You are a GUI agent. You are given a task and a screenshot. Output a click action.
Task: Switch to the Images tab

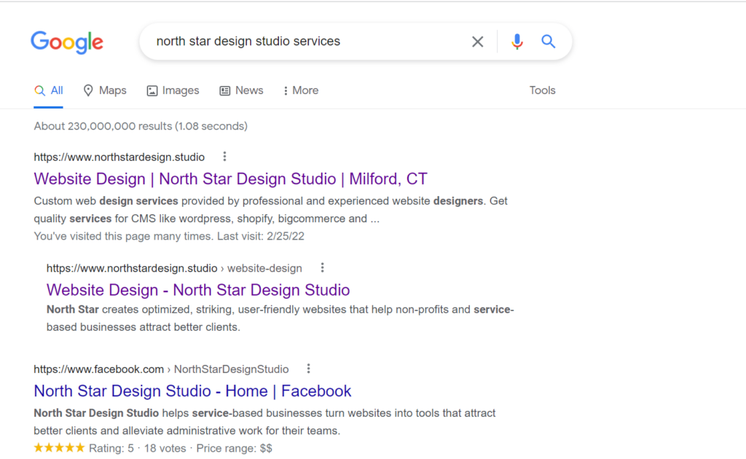pos(173,90)
